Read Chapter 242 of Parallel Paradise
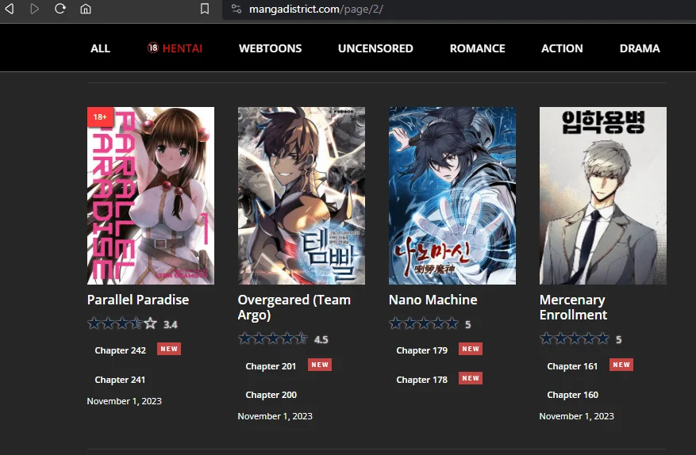Image resolution: width=696 pixels, height=455 pixels. [x=121, y=350]
